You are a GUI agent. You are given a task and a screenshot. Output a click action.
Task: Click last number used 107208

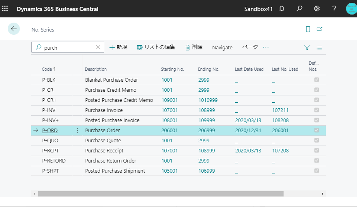tap(280, 151)
